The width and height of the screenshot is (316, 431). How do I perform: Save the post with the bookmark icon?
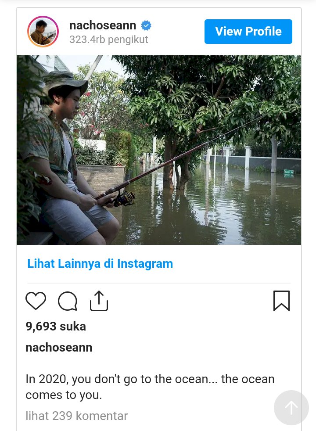(281, 301)
